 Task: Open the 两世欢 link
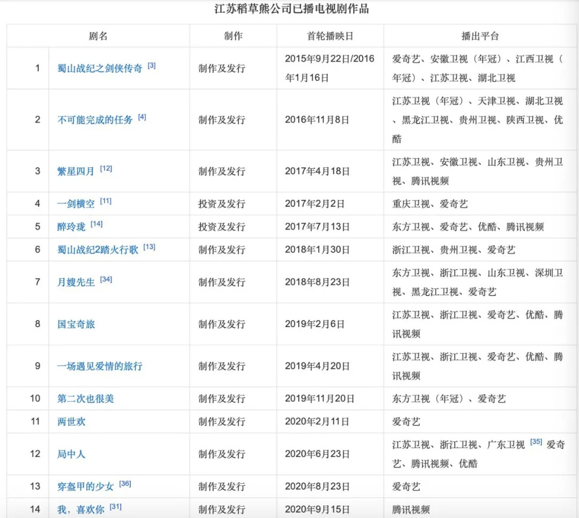[x=71, y=422]
